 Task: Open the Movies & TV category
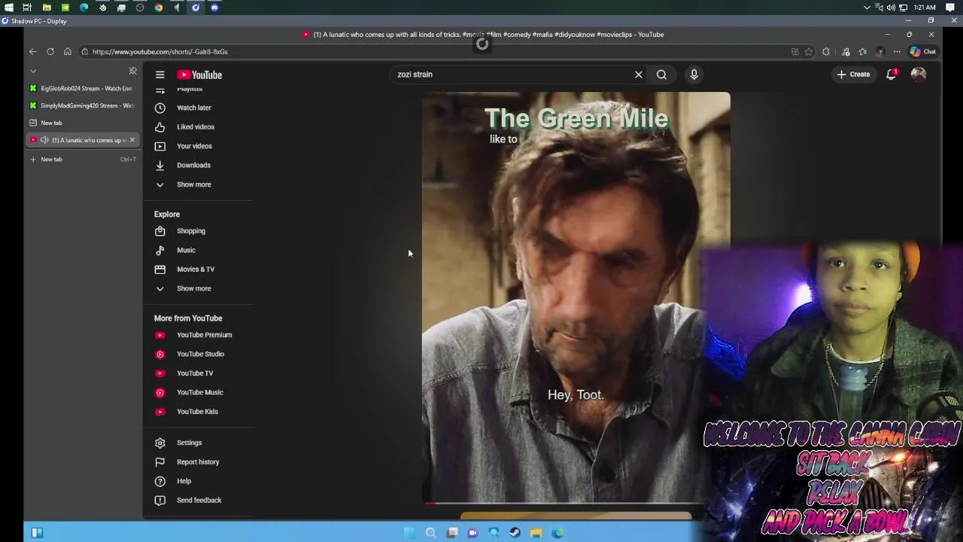click(197, 269)
